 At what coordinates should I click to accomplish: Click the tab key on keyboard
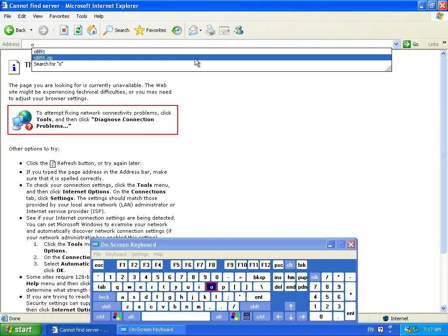coord(101,287)
